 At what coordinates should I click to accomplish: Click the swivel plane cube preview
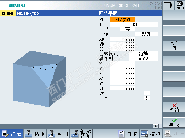(39, 79)
